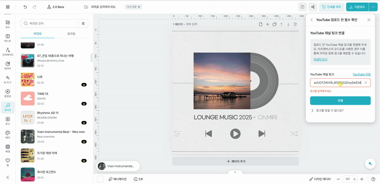Open the audio search filter settings icon
Image resolution: width=380 pixels, height=184 pixels.
coord(83,24)
